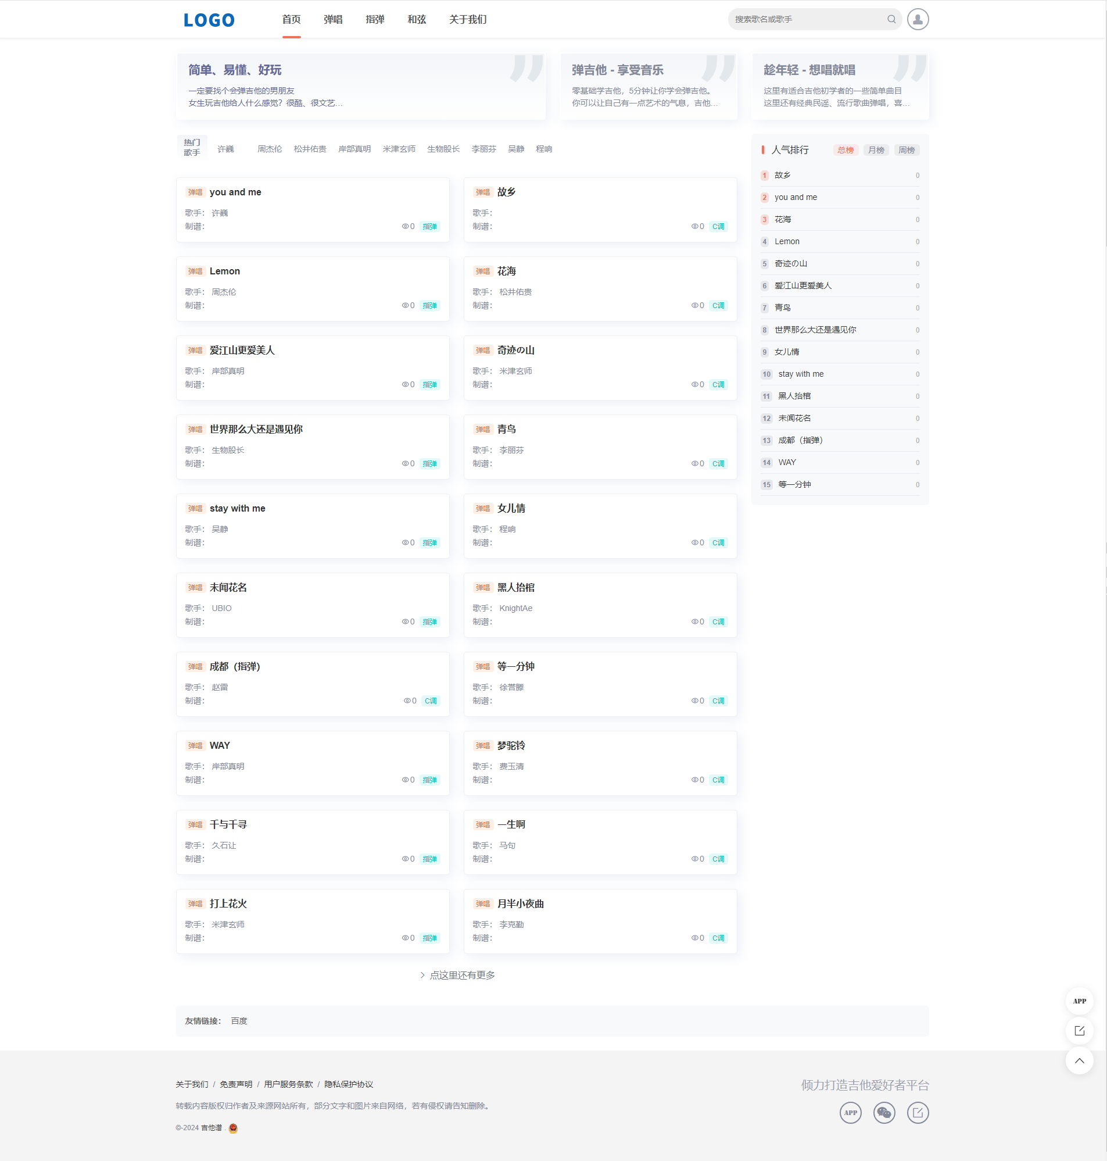1107x1161 pixels.
Task: Switch ranking to 周榜 (weekly)
Action: click(907, 149)
